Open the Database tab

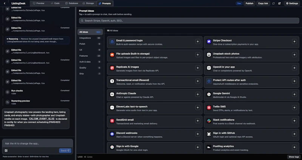click(72, 3)
